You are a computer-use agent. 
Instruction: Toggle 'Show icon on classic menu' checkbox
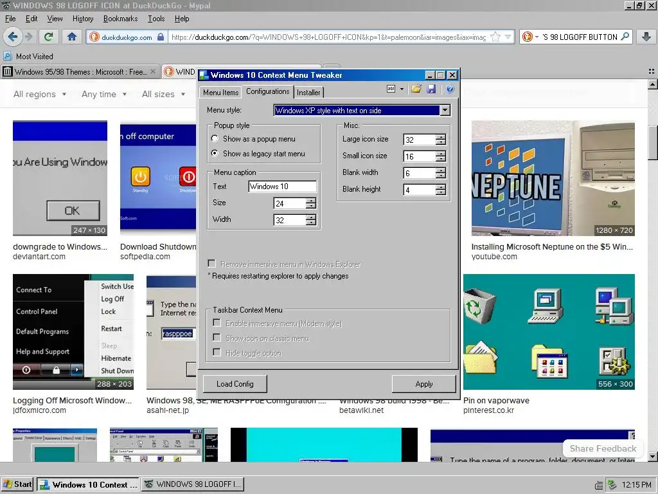point(217,337)
